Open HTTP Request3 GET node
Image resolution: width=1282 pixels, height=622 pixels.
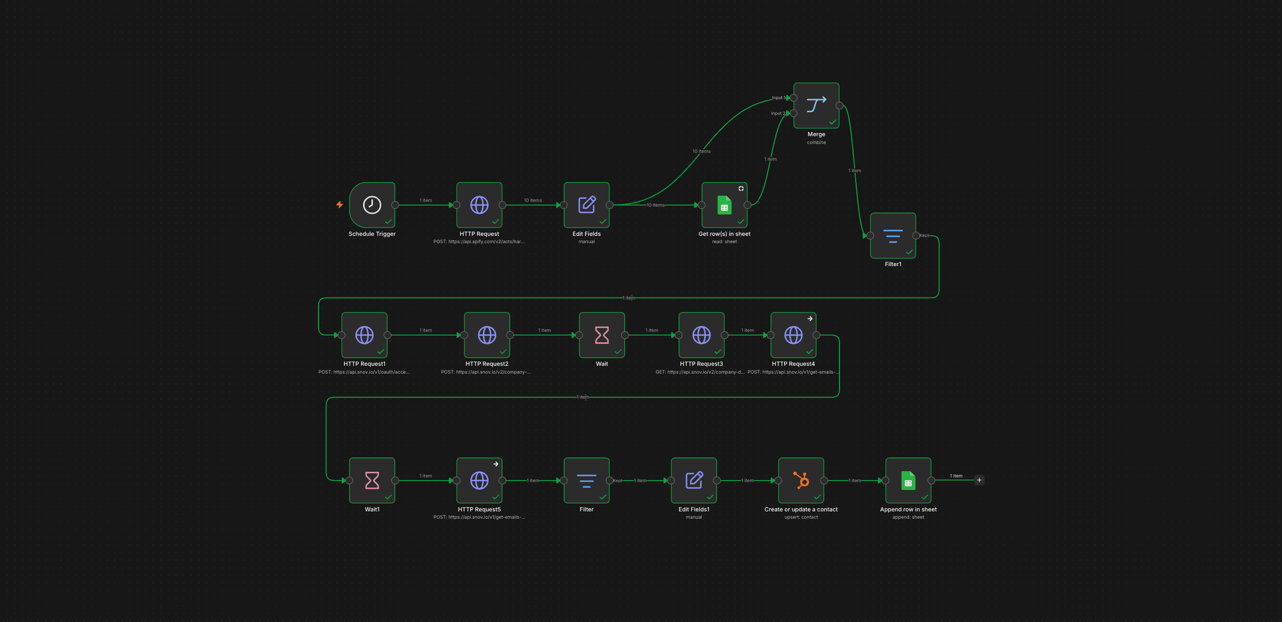(x=702, y=335)
